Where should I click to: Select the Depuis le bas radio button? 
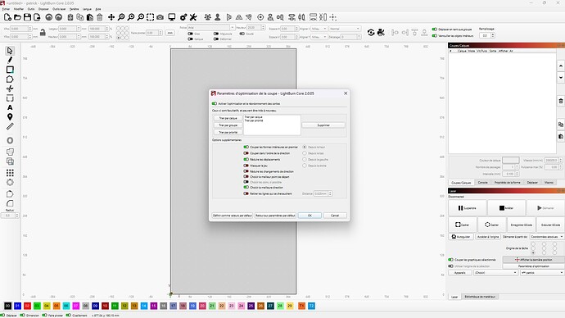coord(305,153)
